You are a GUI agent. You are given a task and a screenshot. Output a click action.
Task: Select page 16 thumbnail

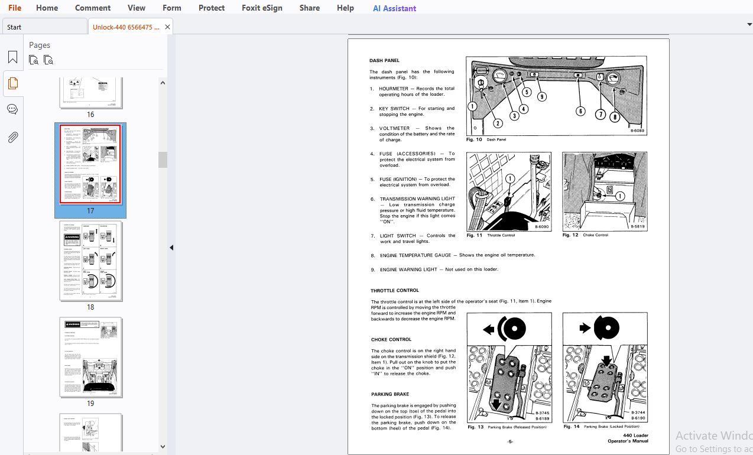(91, 93)
